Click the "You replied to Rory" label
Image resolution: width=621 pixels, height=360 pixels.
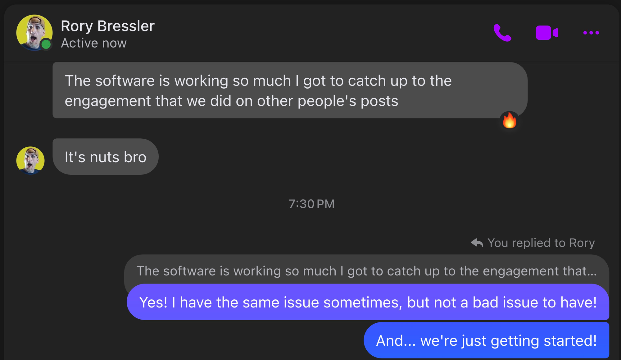click(x=541, y=243)
